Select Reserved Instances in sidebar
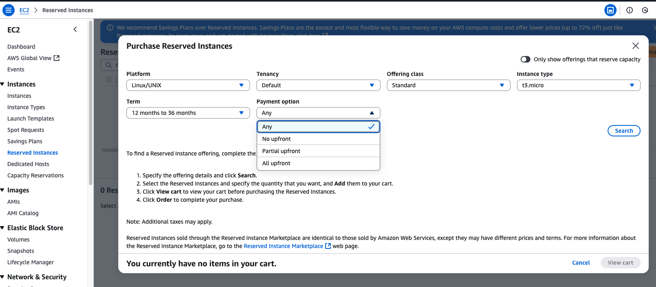 tap(33, 153)
